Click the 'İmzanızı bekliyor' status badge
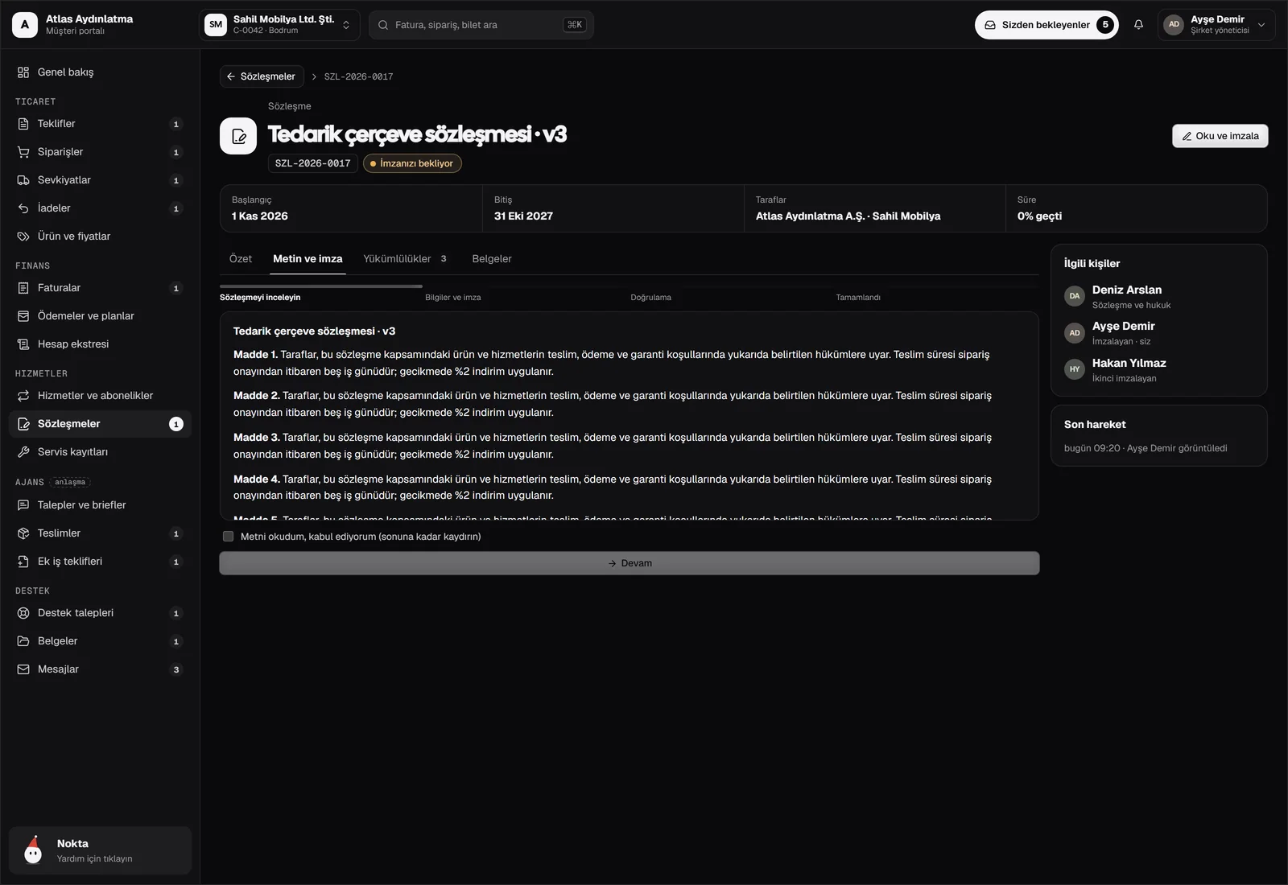 [x=412, y=163]
